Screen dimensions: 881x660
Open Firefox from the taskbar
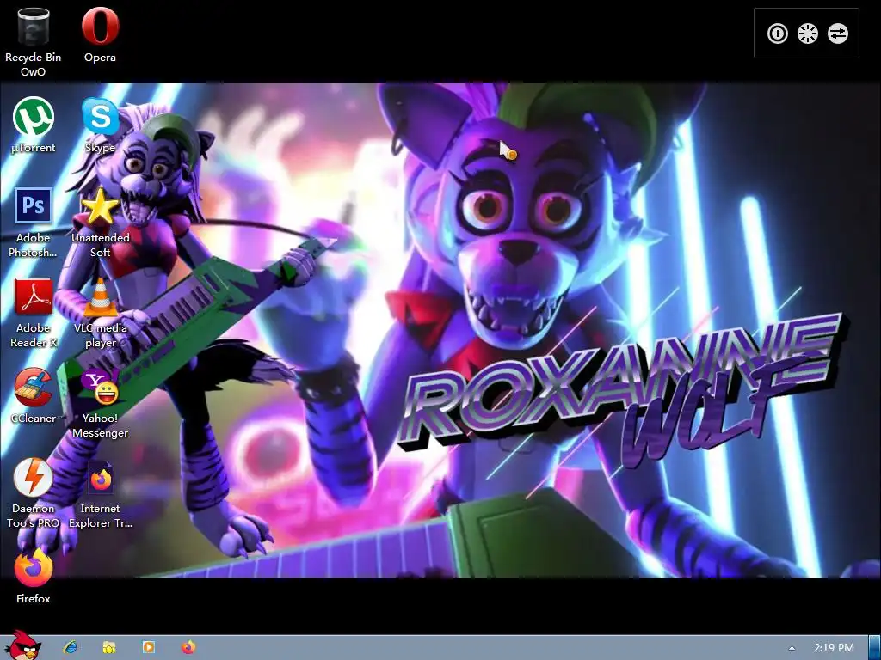point(188,647)
